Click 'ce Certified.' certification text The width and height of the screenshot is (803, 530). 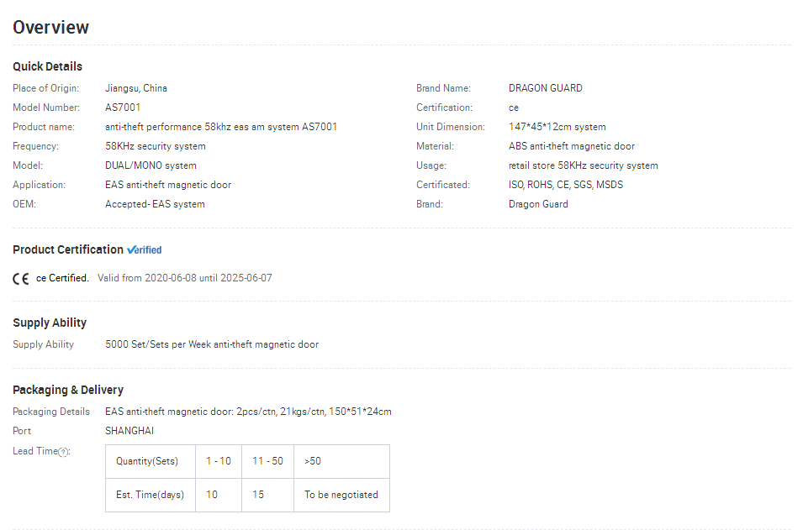tap(62, 278)
